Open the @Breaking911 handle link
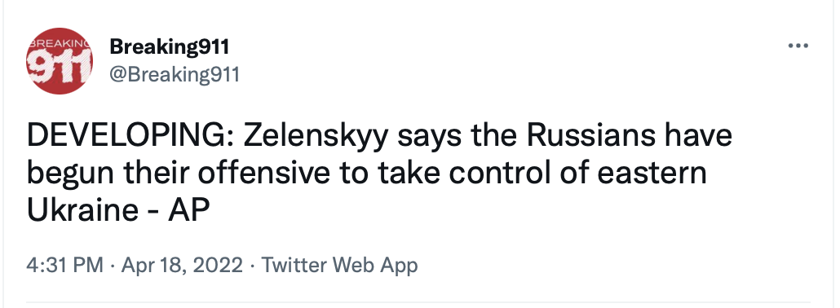Screen dimensions: 840x308 click(x=174, y=75)
